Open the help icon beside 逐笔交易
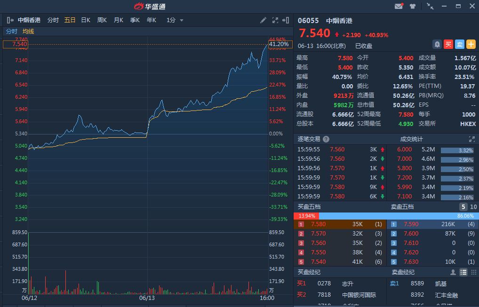The height and width of the screenshot is (307, 479). pyautogui.click(x=326, y=139)
